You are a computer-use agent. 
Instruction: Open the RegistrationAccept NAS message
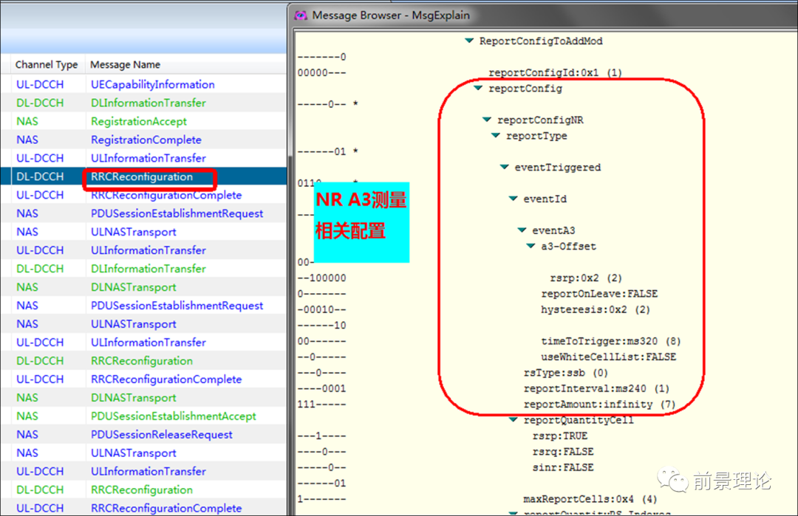[139, 121]
